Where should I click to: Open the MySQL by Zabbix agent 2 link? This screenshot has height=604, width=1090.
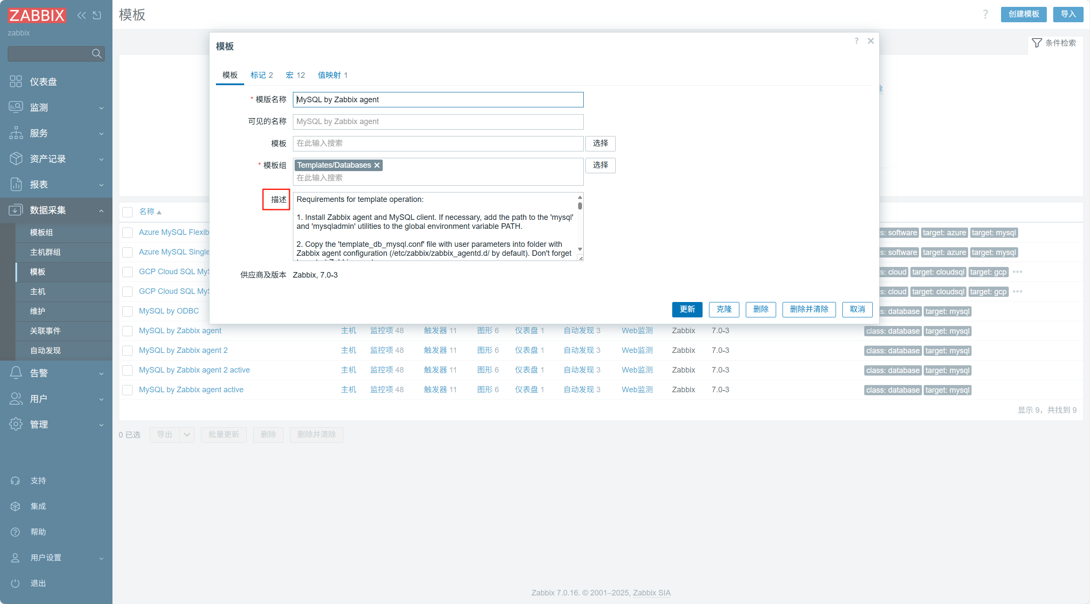tap(183, 350)
